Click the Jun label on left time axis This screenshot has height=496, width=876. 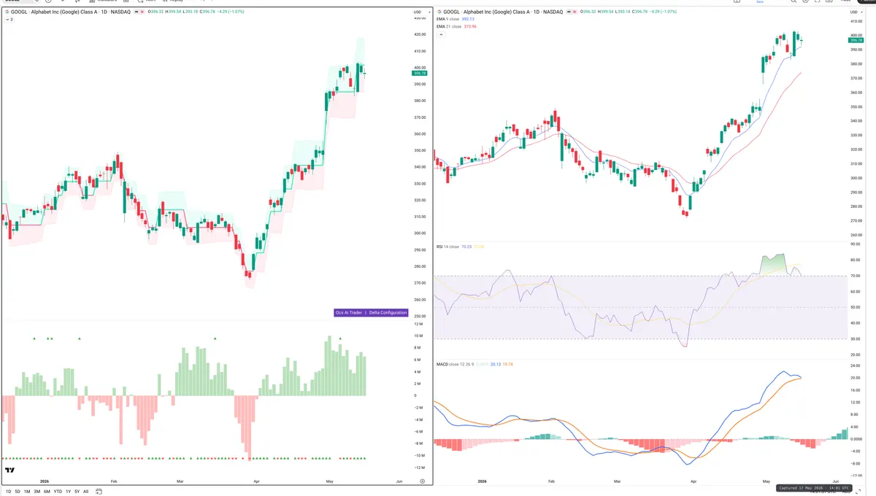pyautogui.click(x=399, y=481)
